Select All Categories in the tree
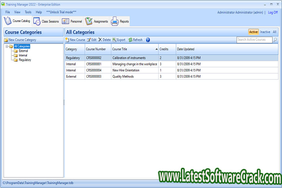Viewport: 282px width, 188px height. pos(22,46)
